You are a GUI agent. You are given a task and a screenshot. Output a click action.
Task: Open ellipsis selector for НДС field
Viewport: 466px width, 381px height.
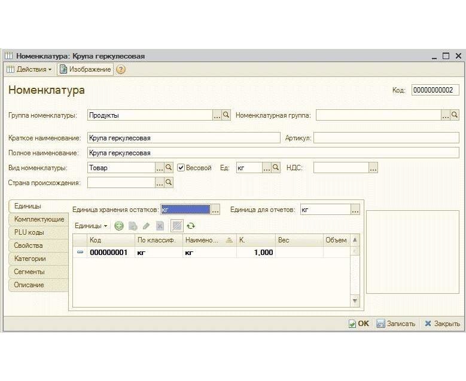coord(373,168)
